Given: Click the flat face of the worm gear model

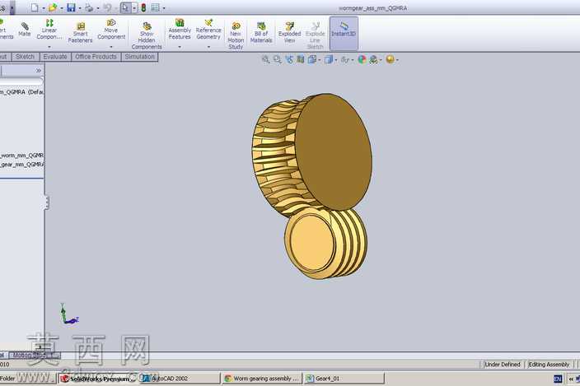Looking at the screenshot, I should coord(333,151).
